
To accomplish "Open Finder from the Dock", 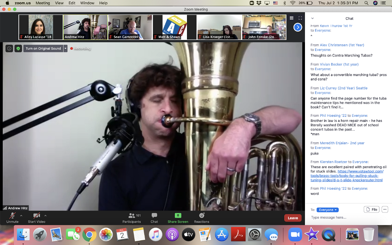I will coord(23,235).
